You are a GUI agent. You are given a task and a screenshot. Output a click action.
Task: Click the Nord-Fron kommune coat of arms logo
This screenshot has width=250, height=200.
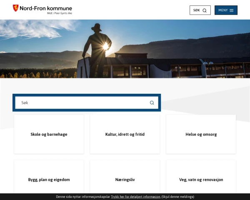click(15, 8)
